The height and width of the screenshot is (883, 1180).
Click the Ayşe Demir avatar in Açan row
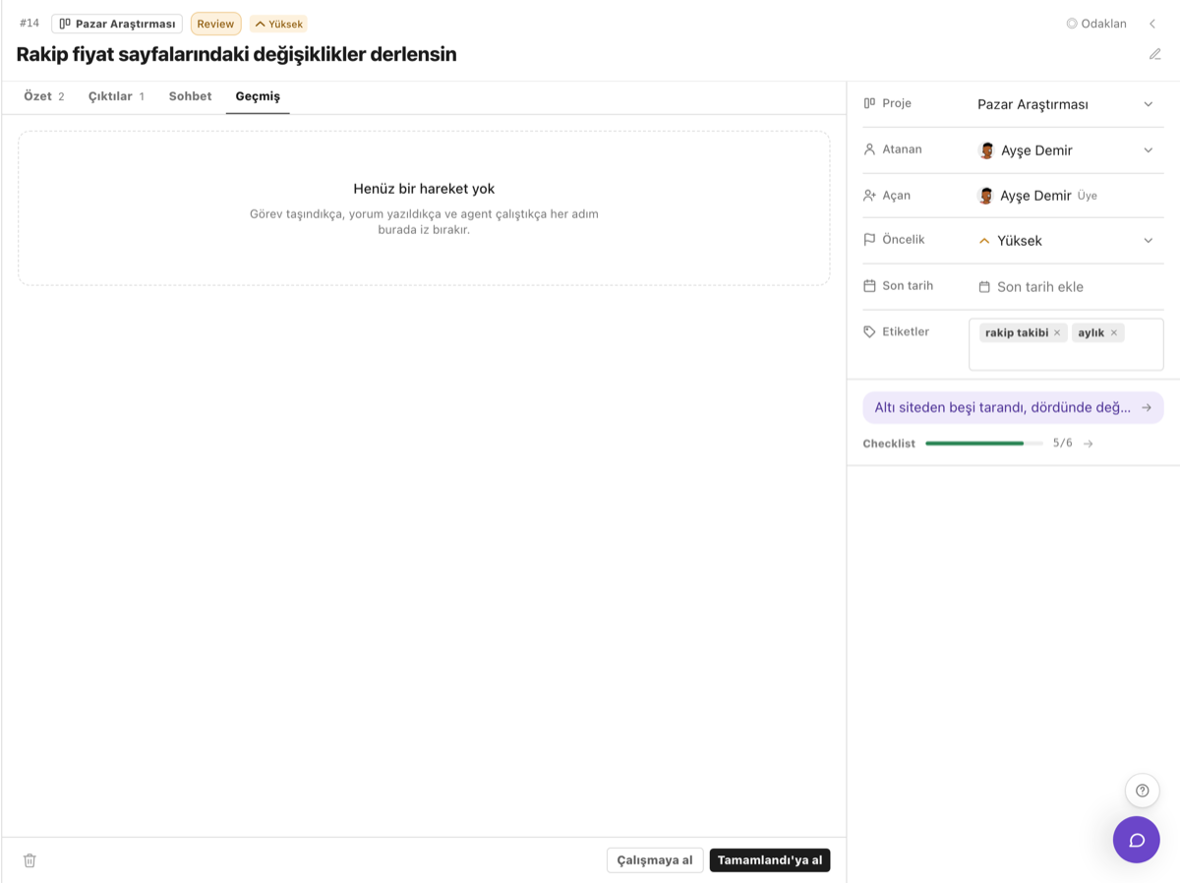(985, 196)
